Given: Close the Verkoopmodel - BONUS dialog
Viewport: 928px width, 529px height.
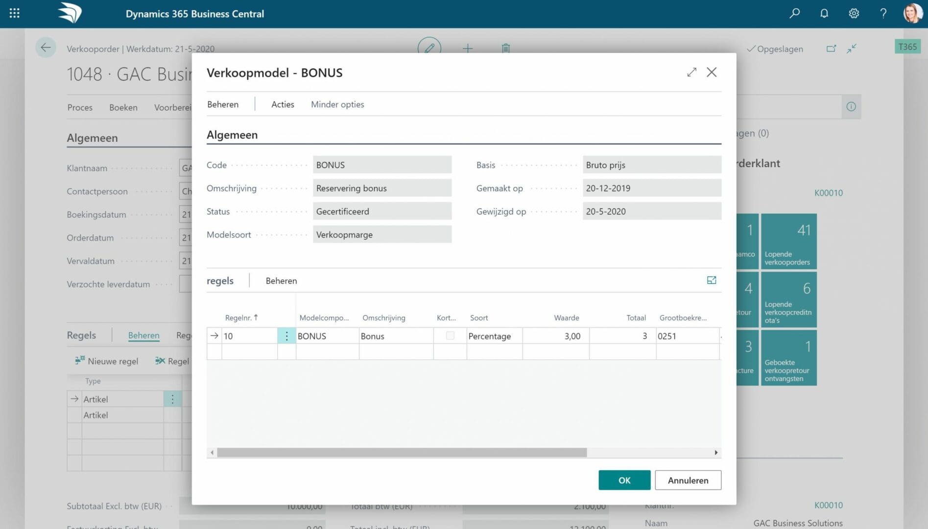Looking at the screenshot, I should click(712, 72).
